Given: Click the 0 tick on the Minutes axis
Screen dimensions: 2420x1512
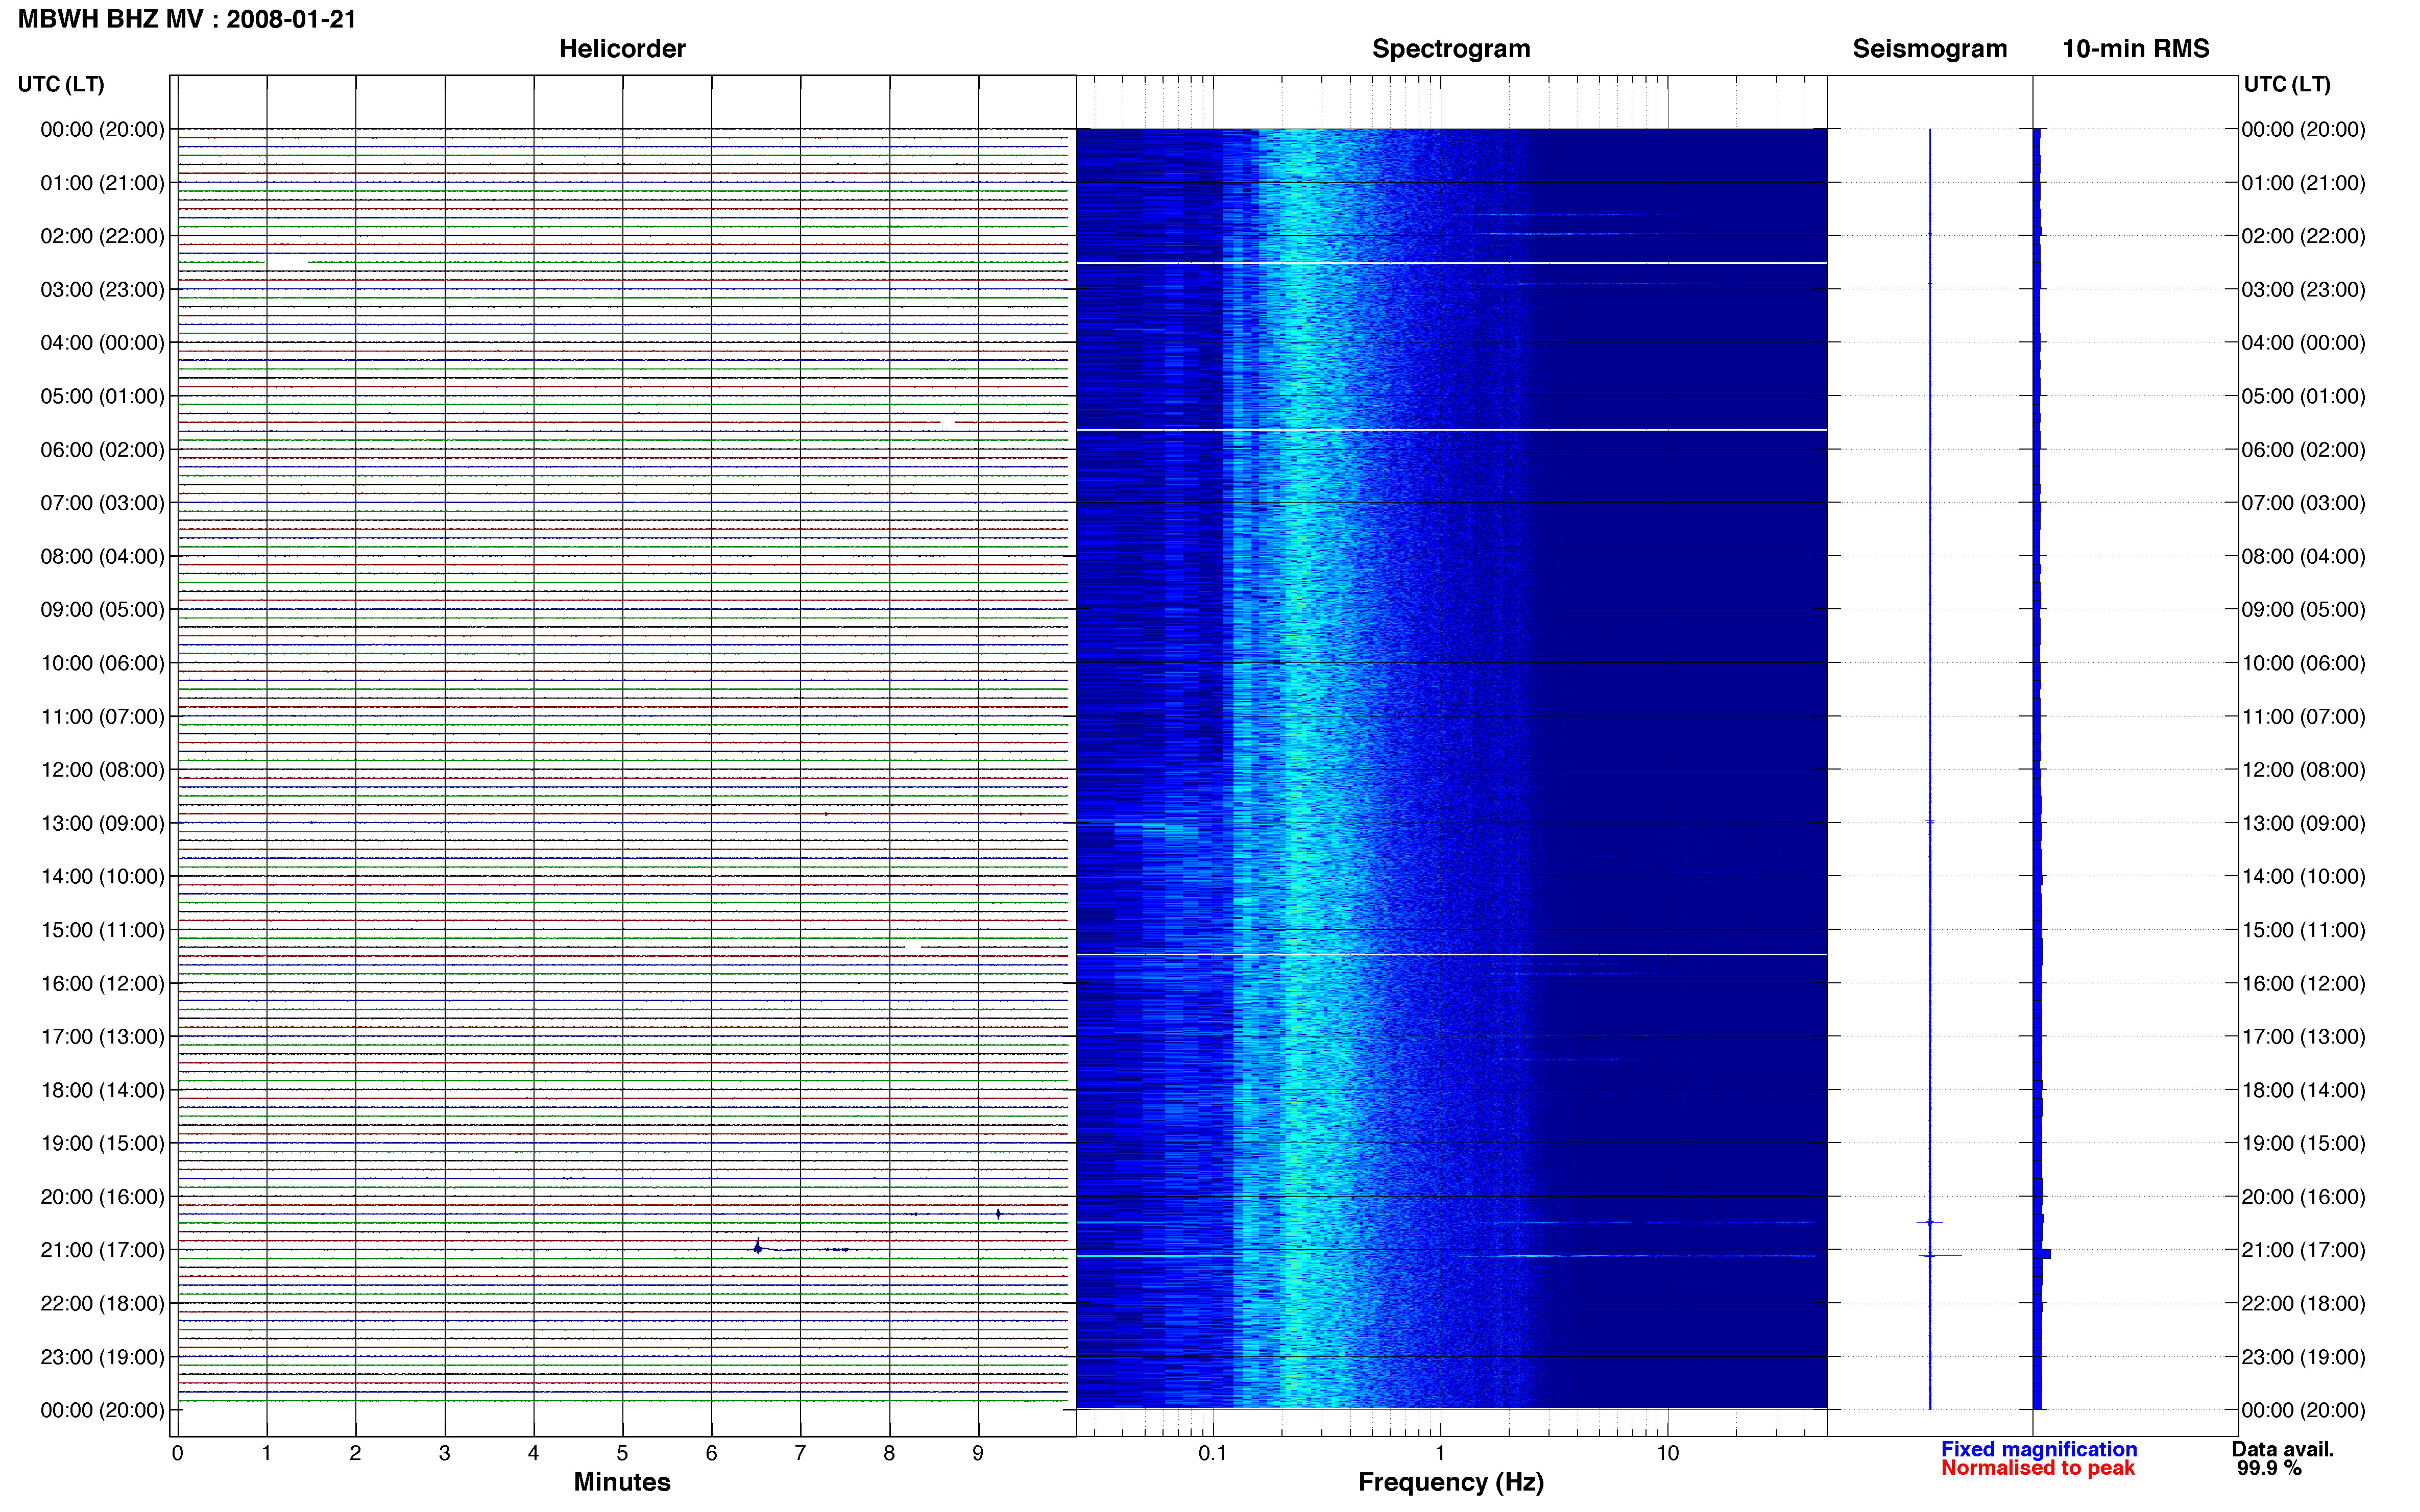Looking at the screenshot, I should pyautogui.click(x=177, y=1454).
